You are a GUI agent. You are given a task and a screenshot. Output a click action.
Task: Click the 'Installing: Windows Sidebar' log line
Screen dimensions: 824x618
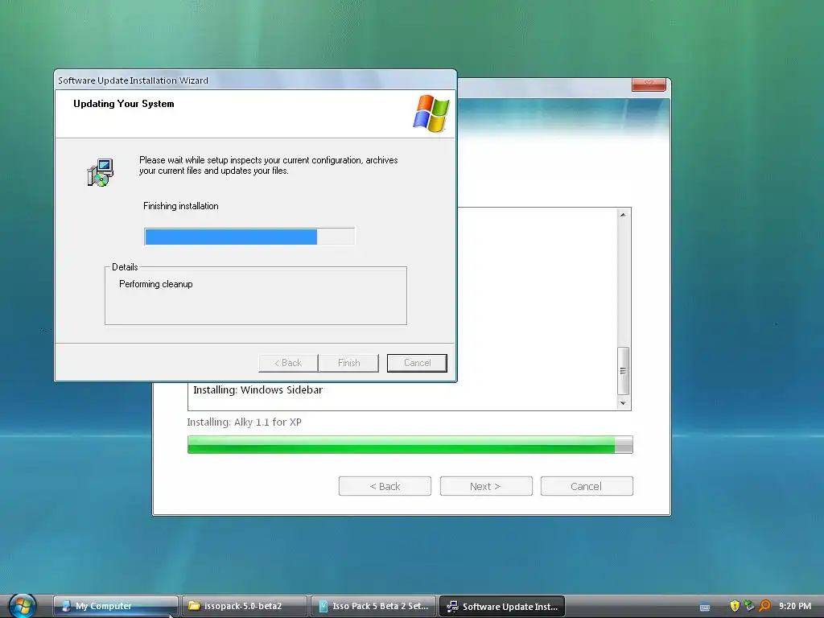257,390
